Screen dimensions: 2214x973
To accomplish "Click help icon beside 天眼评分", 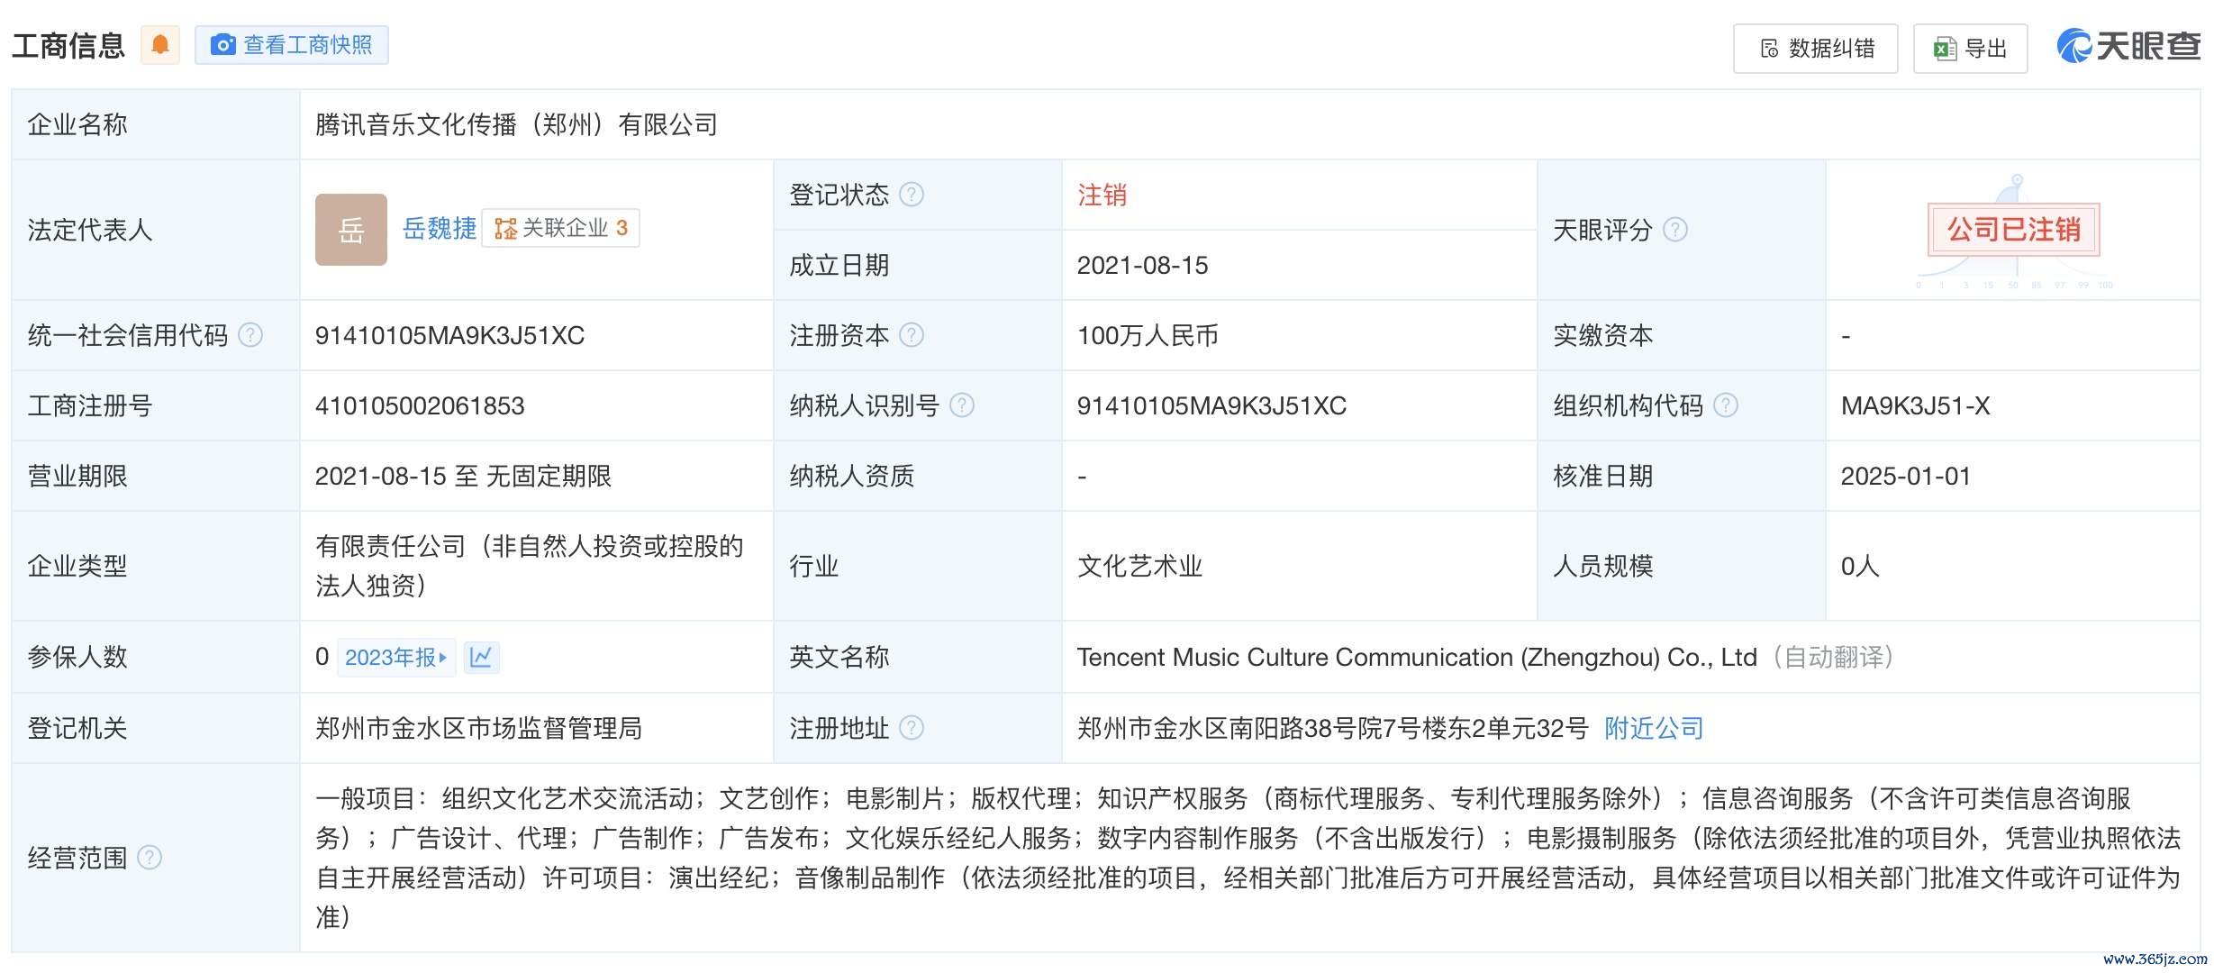I will tap(1674, 230).
